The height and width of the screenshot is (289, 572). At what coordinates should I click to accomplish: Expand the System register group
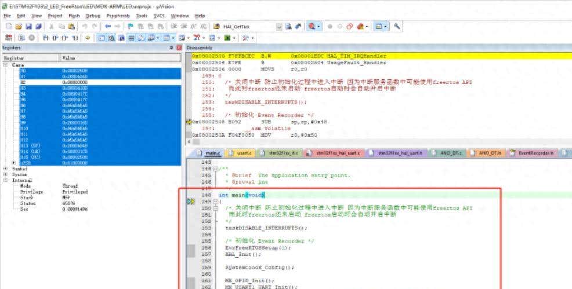(x=5, y=175)
